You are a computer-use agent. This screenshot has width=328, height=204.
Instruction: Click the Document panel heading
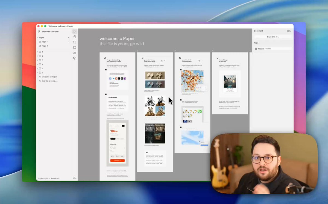(258, 31)
